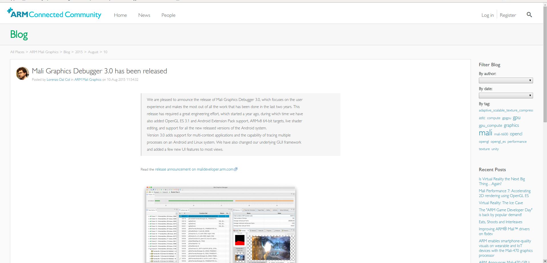
Task: Open ARM Mali Graphics link in byline
Action: [88, 80]
